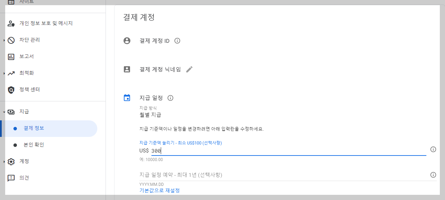Expand the 차단 관리 arrow
Screen dimensions: 445x200
[x=4, y=40]
